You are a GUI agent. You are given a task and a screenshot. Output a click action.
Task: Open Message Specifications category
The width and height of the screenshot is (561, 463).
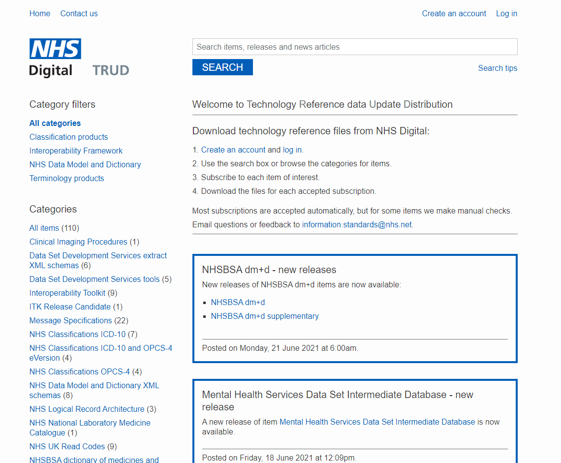[70, 321]
